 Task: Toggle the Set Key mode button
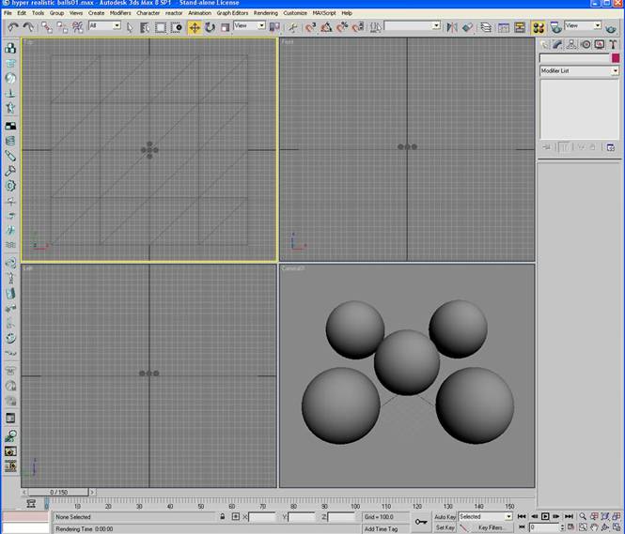[x=445, y=527]
